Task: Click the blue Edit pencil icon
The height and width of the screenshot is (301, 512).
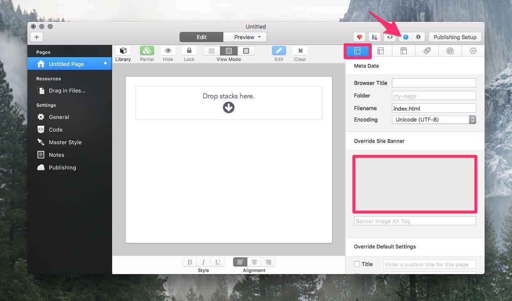Action: tap(279, 51)
